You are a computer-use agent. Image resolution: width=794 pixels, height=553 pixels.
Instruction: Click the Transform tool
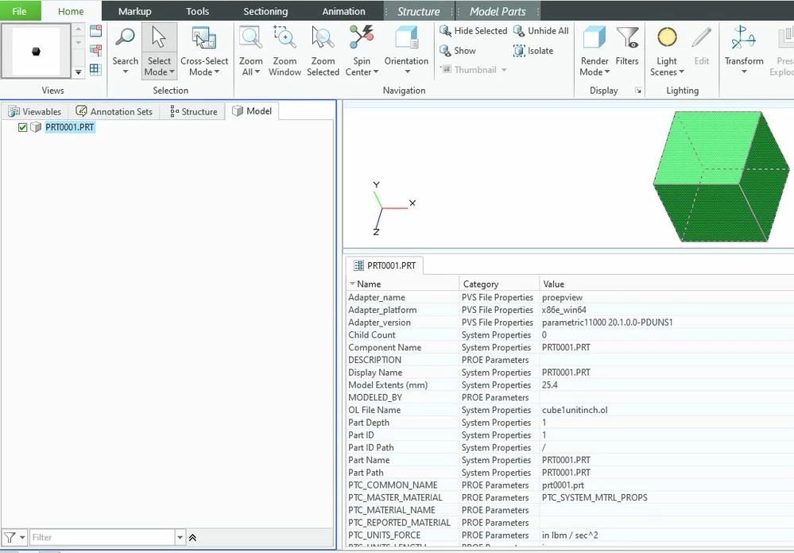[x=744, y=44]
